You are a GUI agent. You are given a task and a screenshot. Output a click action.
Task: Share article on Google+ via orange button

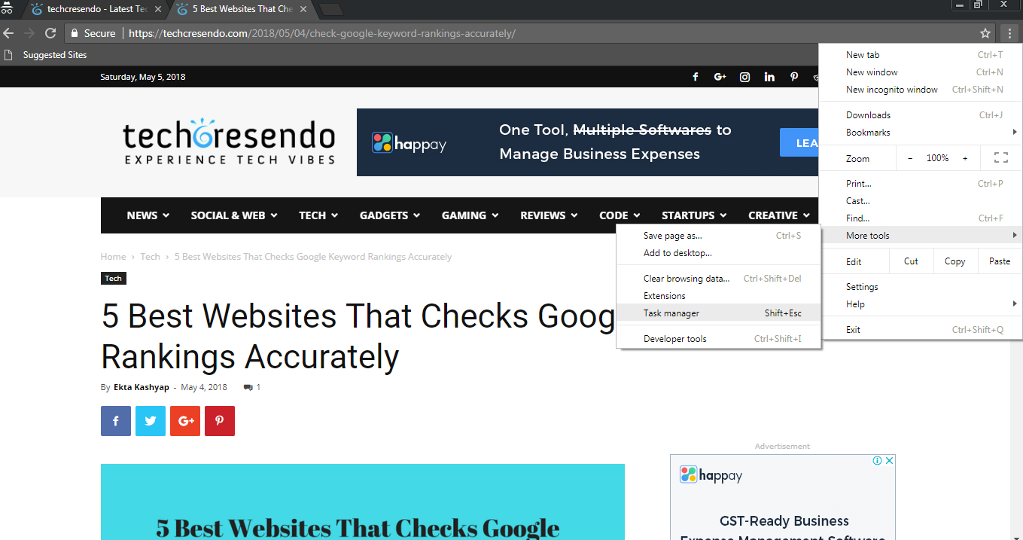pos(185,421)
